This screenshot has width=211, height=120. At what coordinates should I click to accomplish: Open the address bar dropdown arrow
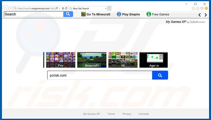click(60, 8)
